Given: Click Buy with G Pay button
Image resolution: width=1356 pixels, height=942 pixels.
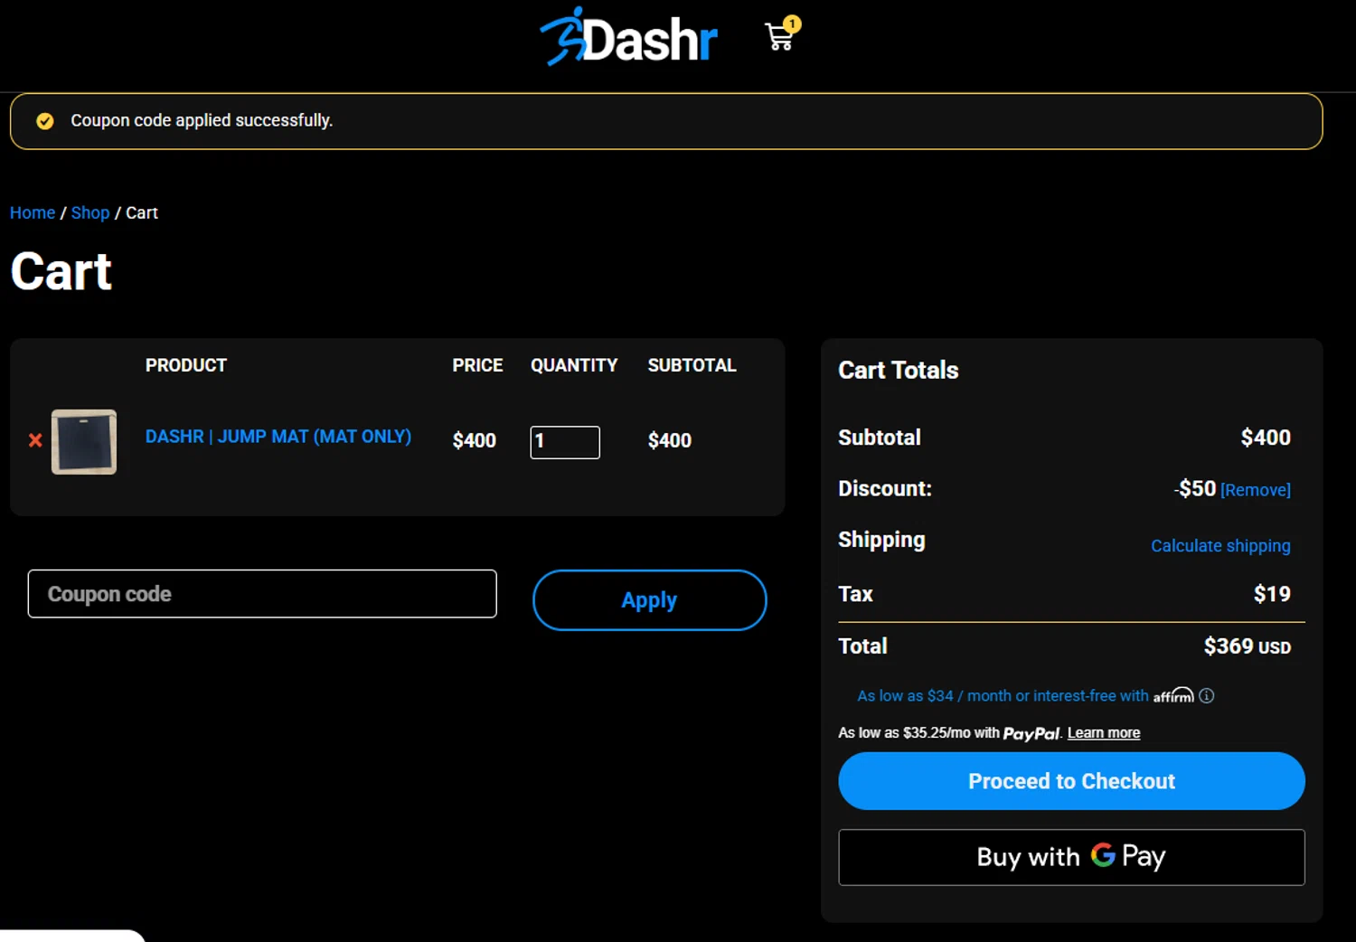Looking at the screenshot, I should (1072, 857).
